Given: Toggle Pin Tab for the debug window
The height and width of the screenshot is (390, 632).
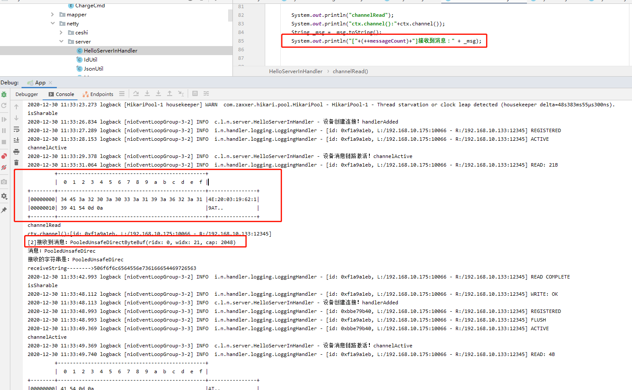Looking at the screenshot, I should 4,210.
